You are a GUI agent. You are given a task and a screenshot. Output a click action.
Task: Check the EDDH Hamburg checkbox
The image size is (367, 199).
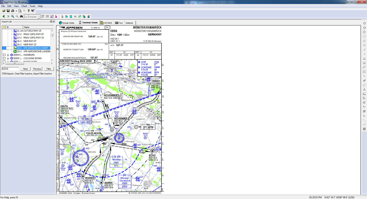(4, 55)
